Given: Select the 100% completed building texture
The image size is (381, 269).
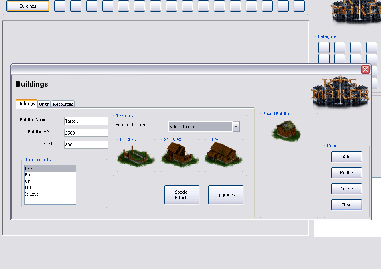Looking at the screenshot, I should point(223,156).
